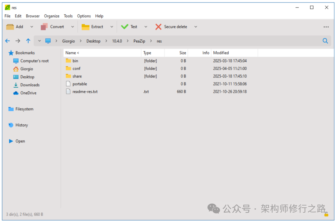Screen dimensions: 336x222
Task: Sort by the Type column header
Action: (153, 53)
